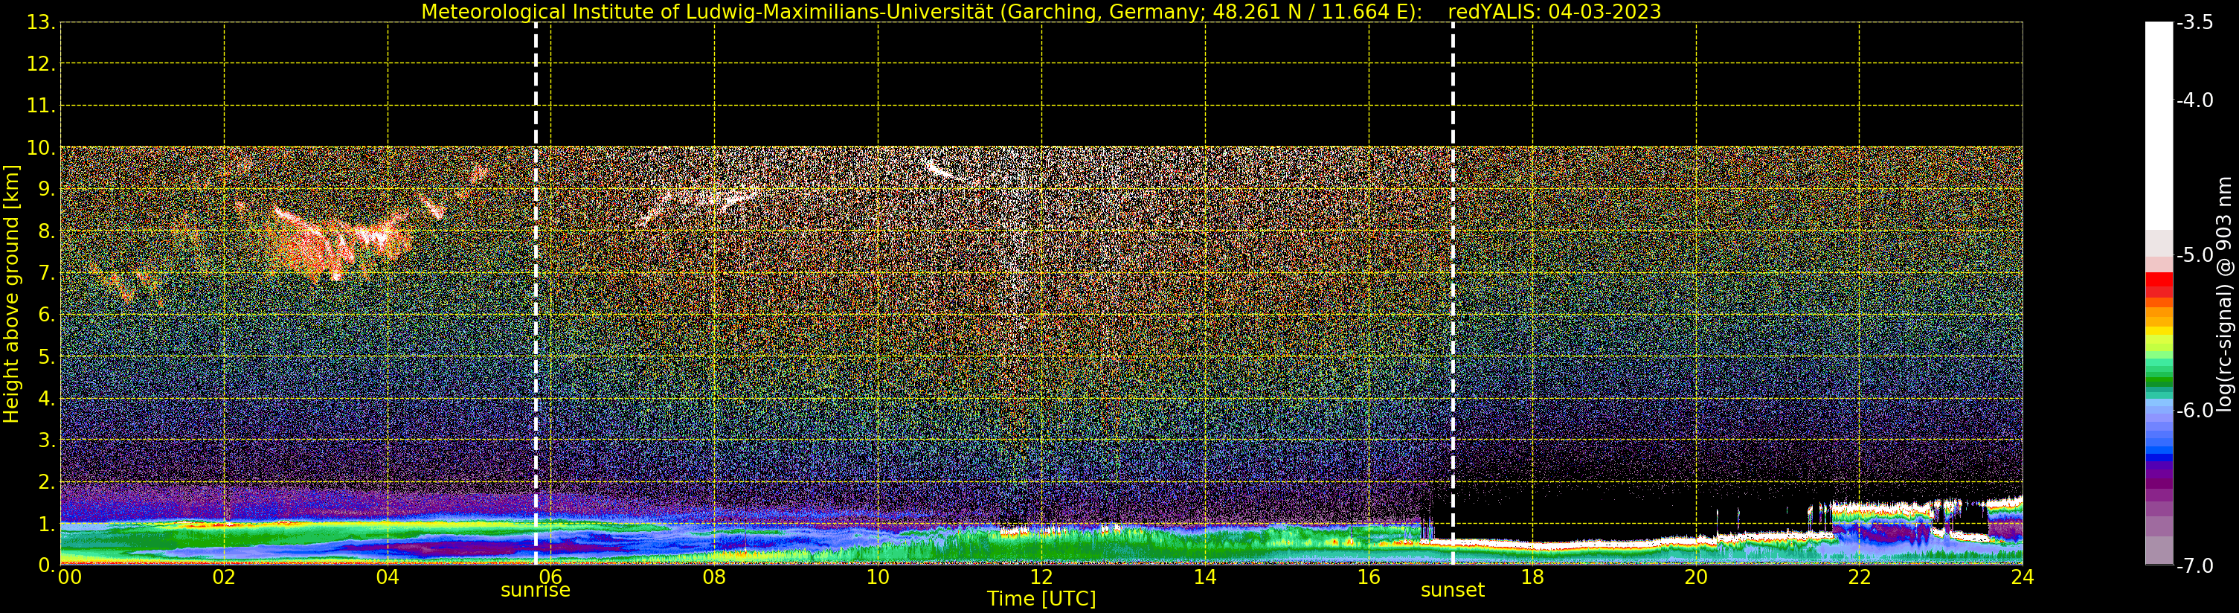
Task: Click the colorbar label 'log(rc-signal) @ 903 nm'
Action: [x=2224, y=294]
